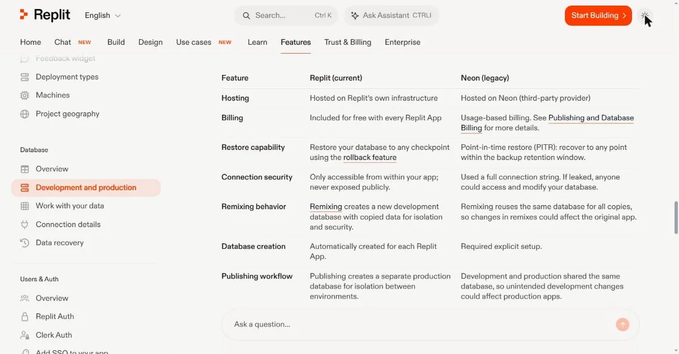Click the "Database creation" row label

(253, 247)
